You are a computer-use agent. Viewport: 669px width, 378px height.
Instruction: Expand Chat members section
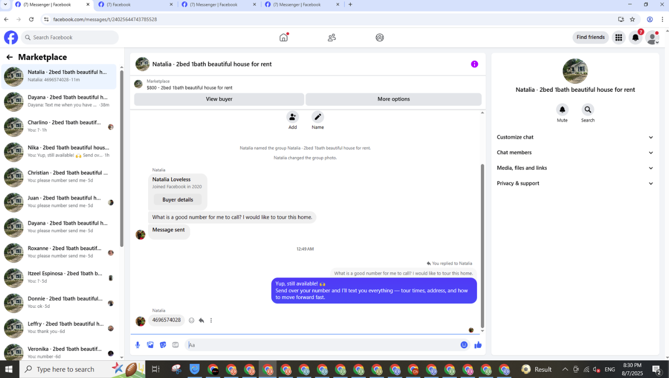(575, 153)
